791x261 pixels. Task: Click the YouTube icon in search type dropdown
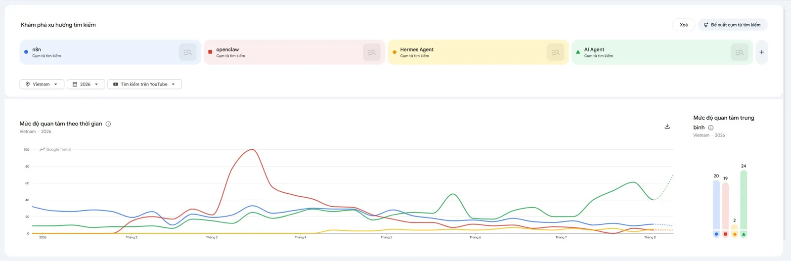pyautogui.click(x=116, y=84)
